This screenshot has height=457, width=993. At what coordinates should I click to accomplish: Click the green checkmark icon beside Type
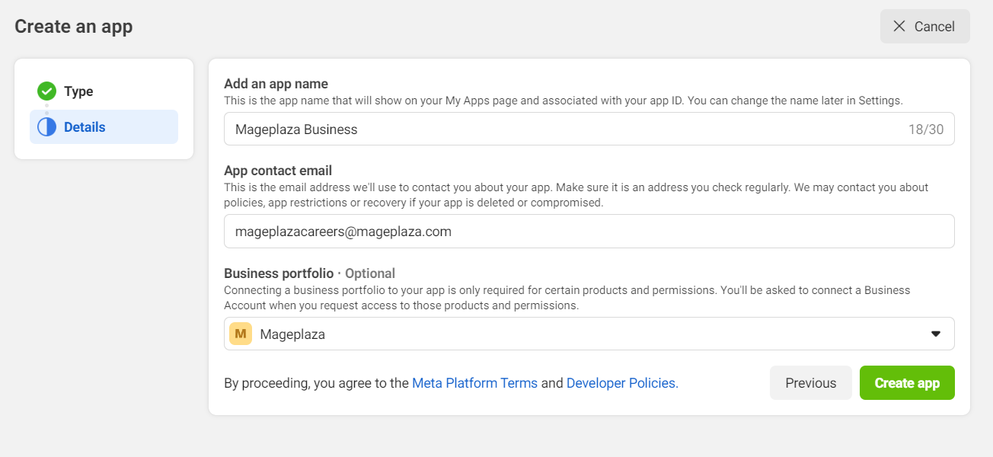coord(46,91)
